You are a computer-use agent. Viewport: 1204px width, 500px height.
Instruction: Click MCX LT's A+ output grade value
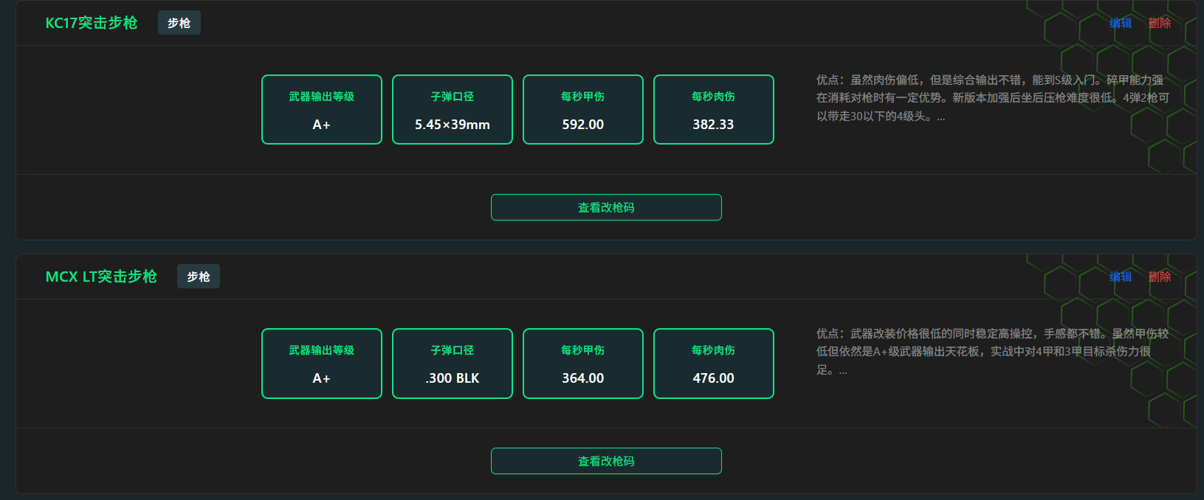[322, 378]
